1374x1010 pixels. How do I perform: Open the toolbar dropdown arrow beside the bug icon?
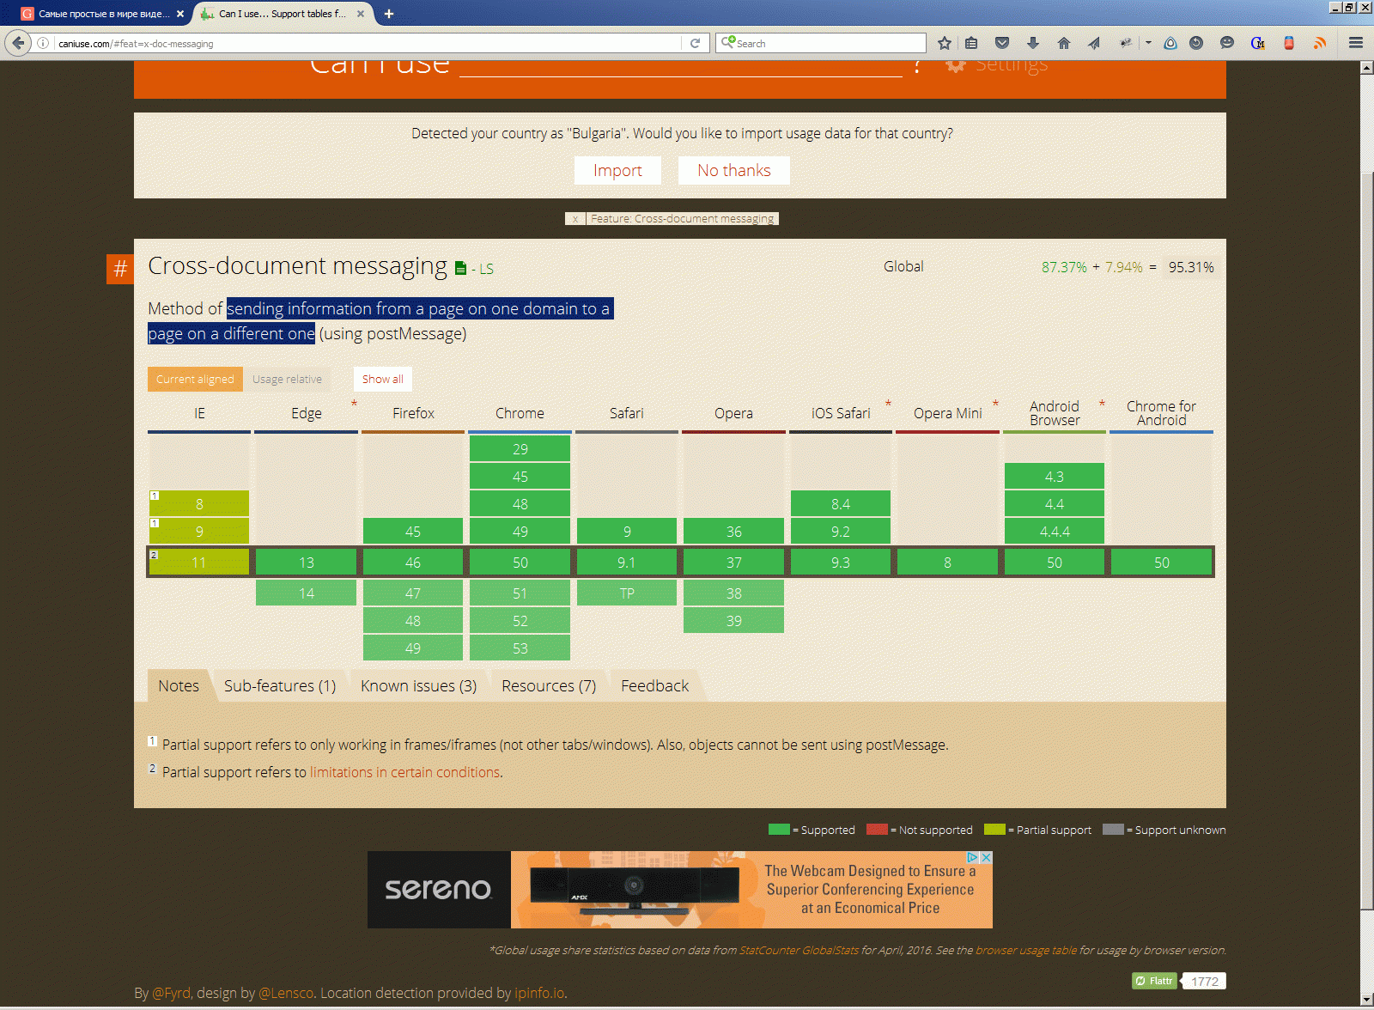(1148, 43)
